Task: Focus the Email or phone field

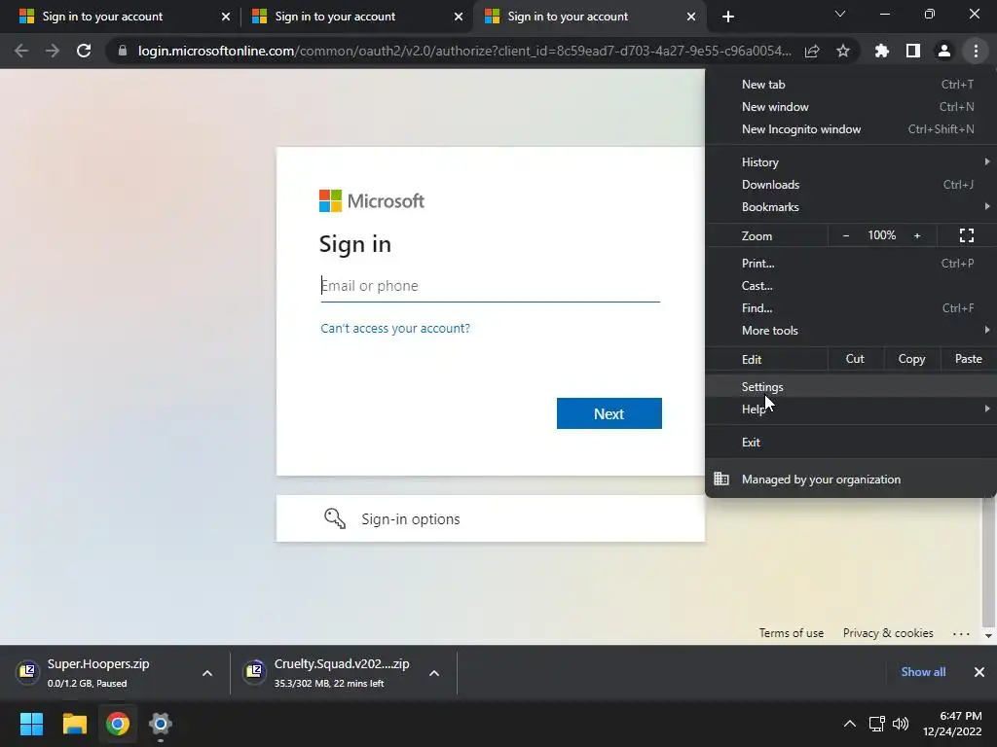Action: click(491, 286)
